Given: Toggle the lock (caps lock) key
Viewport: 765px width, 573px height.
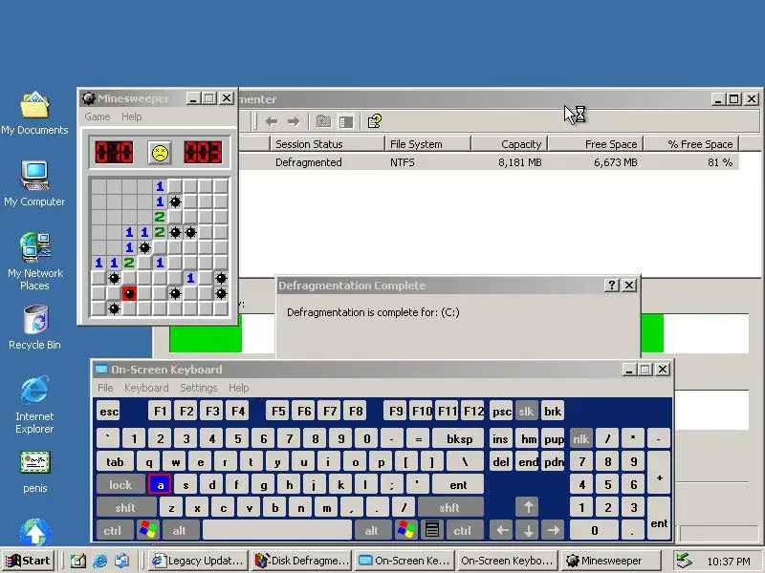Looking at the screenshot, I should [x=120, y=485].
